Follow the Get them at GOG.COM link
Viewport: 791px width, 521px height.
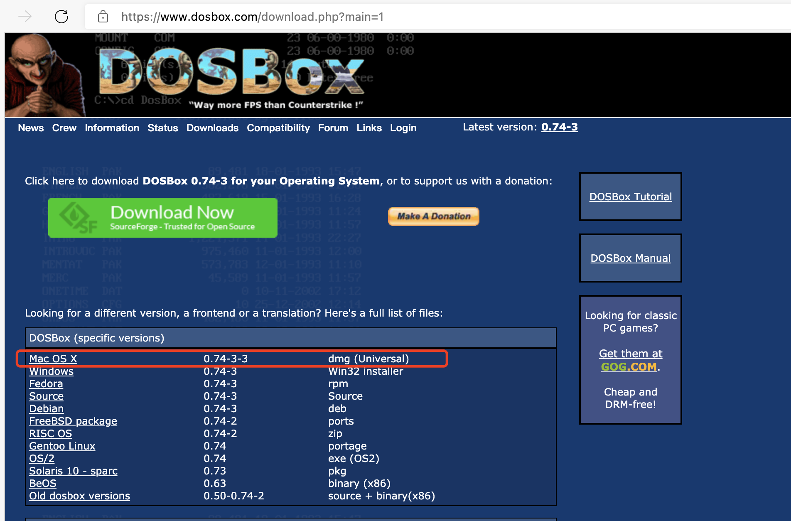pyautogui.click(x=631, y=360)
